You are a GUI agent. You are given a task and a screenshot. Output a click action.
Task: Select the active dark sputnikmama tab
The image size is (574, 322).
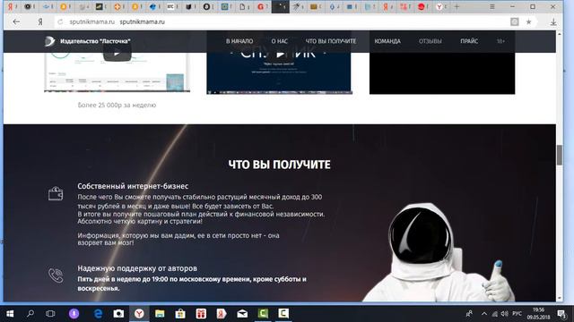point(281,6)
